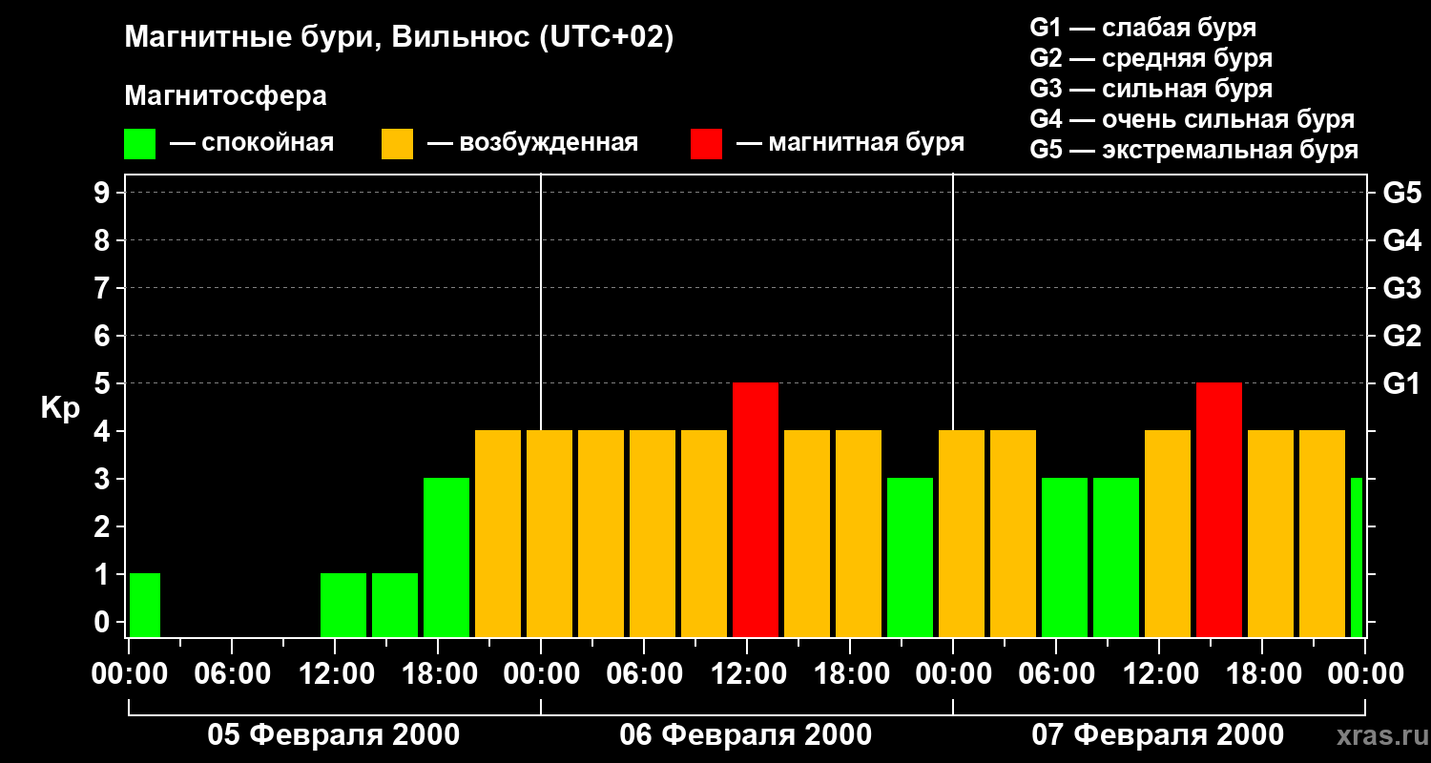Screen dimensions: 1431x763
Task: Click the orange bar starting 12:00 on 07 Февраля
Action: [x=1168, y=533]
